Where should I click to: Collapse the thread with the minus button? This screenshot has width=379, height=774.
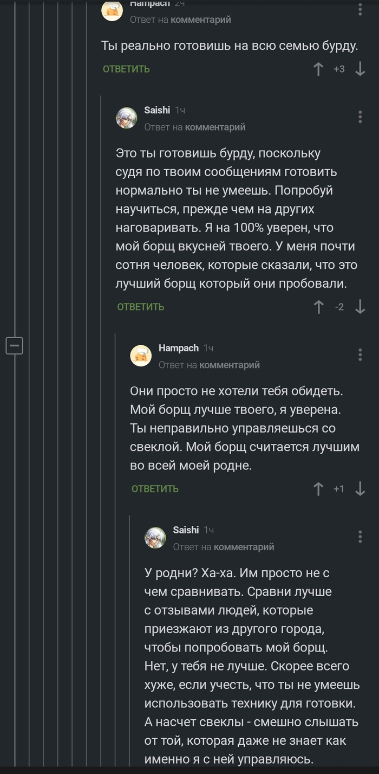click(x=15, y=345)
